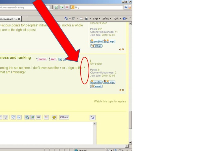Insert code with the code tag icon
201x151 pixels.
[19, 117]
